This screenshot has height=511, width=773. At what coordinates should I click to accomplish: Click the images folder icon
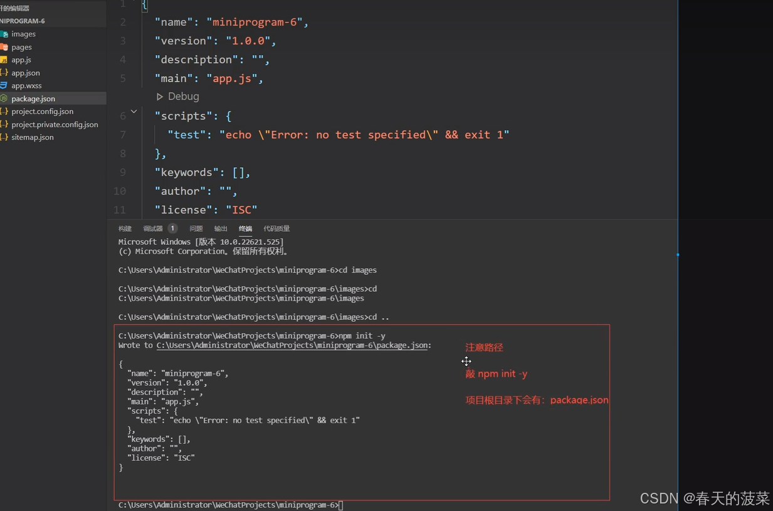[x=4, y=34]
